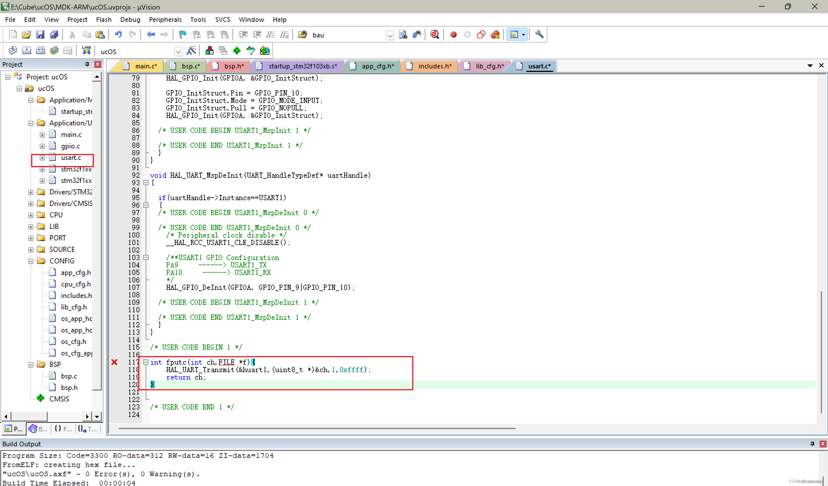This screenshot has width=828, height=486.
Task: Switch to the main.c editor tab
Action: click(146, 66)
